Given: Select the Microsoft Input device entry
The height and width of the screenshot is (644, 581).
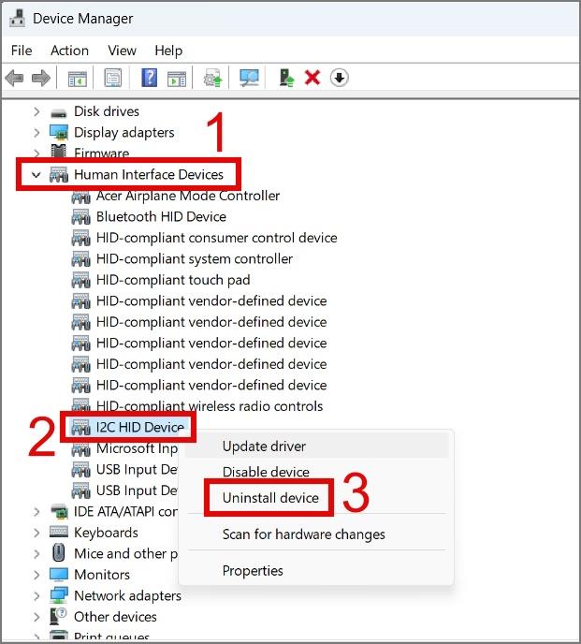Looking at the screenshot, I should 137,448.
